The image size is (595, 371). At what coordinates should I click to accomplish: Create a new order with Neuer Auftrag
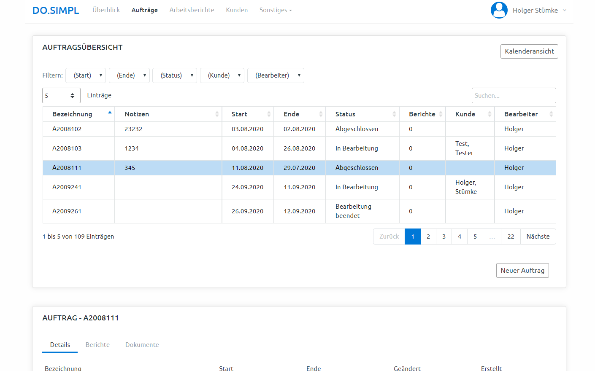coord(522,271)
